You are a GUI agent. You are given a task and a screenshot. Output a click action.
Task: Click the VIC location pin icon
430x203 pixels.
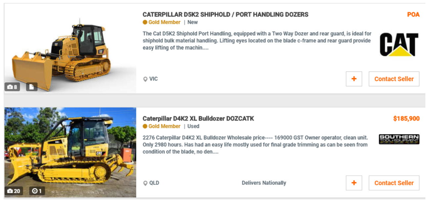[145, 79]
